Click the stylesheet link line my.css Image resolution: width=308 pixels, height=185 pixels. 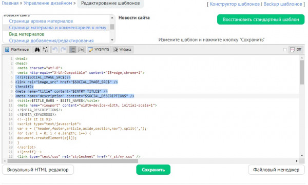(x=79, y=156)
